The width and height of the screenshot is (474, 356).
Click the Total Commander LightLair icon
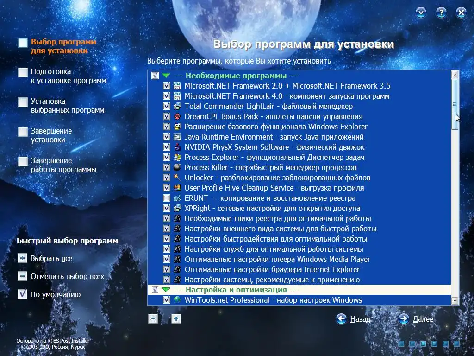point(177,106)
